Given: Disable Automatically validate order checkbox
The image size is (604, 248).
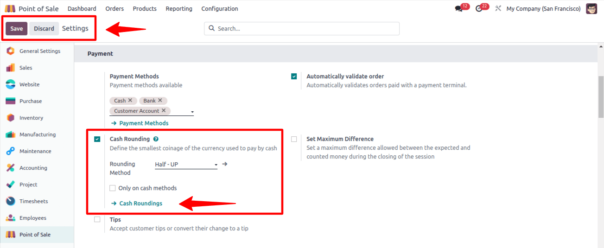Looking at the screenshot, I should click(294, 76).
